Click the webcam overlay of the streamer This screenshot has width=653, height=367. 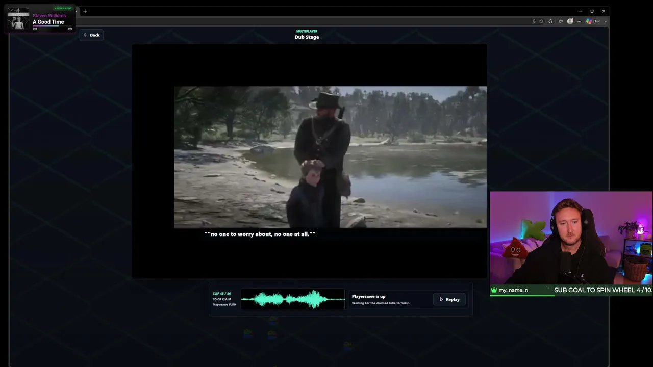pyautogui.click(x=571, y=238)
